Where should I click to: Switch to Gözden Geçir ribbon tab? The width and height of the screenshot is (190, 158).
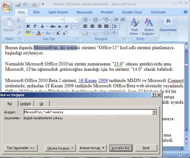[132, 12]
